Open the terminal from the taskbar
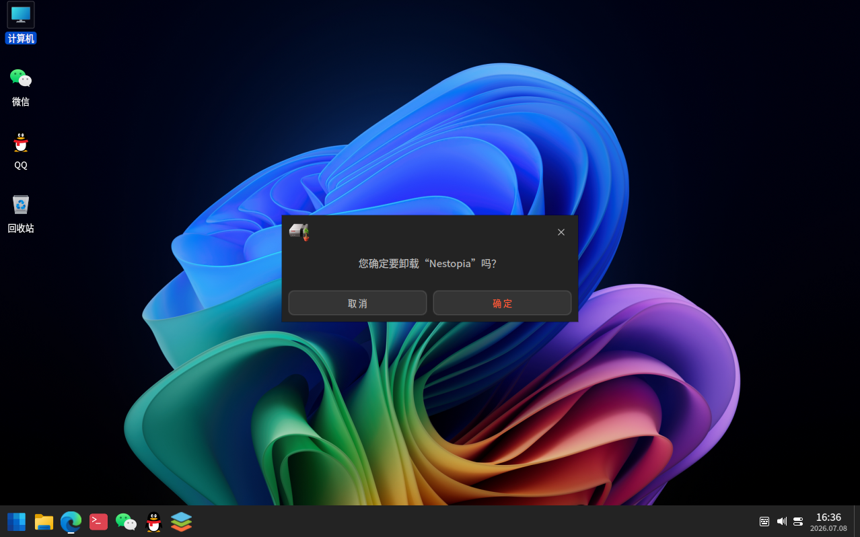 pyautogui.click(x=98, y=522)
